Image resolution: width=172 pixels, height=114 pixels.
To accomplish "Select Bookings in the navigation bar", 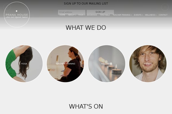I will click(92, 15).
